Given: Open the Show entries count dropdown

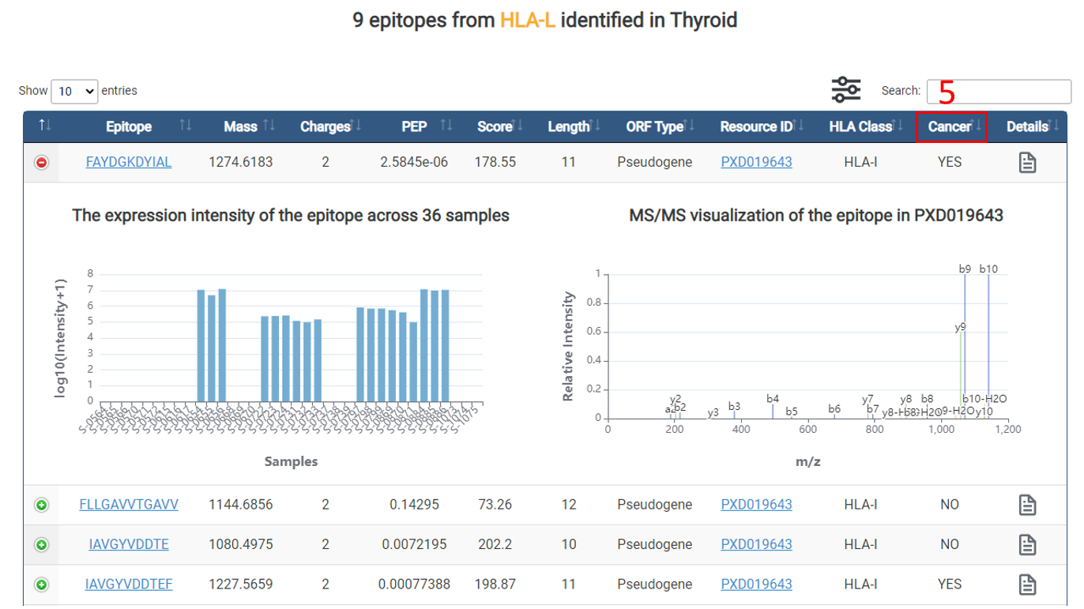Looking at the screenshot, I should 74,92.
